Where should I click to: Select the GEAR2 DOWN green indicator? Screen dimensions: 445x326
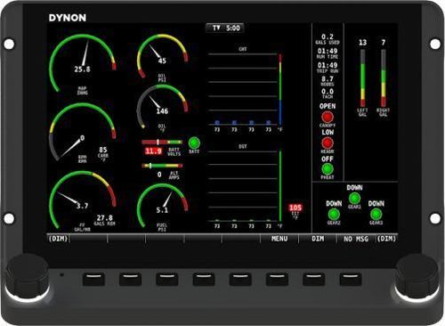point(334,214)
